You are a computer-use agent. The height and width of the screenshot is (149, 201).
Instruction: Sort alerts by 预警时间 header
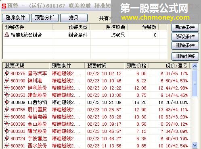pos(104,66)
